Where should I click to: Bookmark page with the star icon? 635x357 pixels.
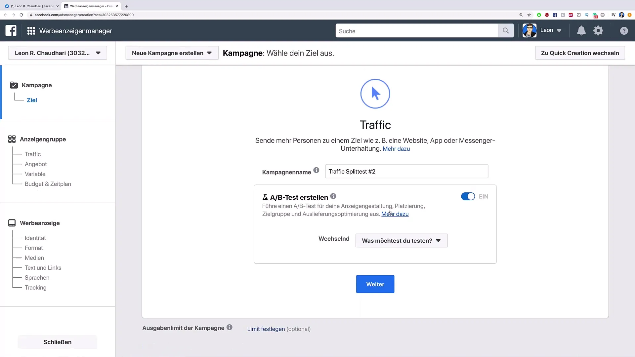click(529, 15)
